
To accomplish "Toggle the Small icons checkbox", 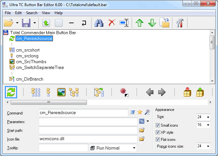I will click(158, 125).
